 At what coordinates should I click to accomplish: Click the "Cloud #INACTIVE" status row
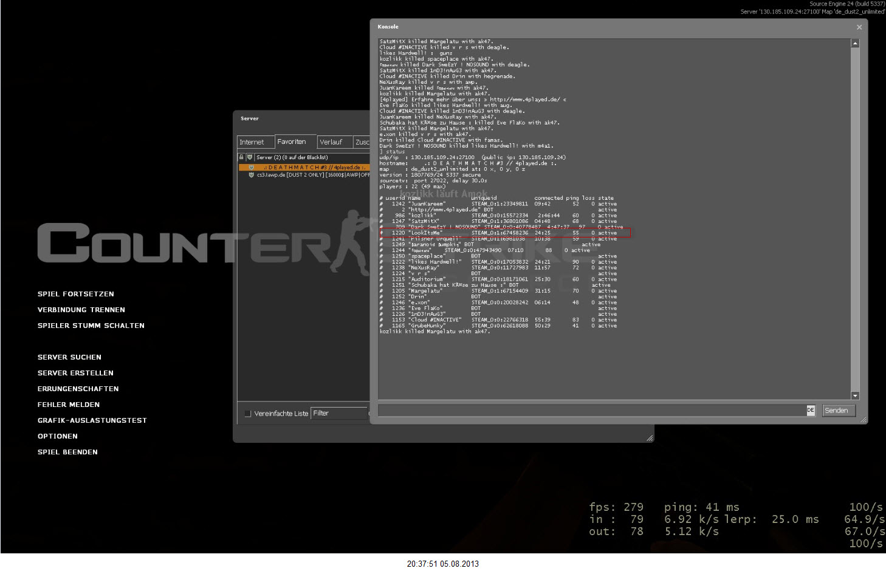[x=498, y=320]
